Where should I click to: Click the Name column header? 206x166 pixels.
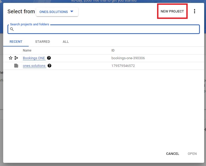point(27,50)
